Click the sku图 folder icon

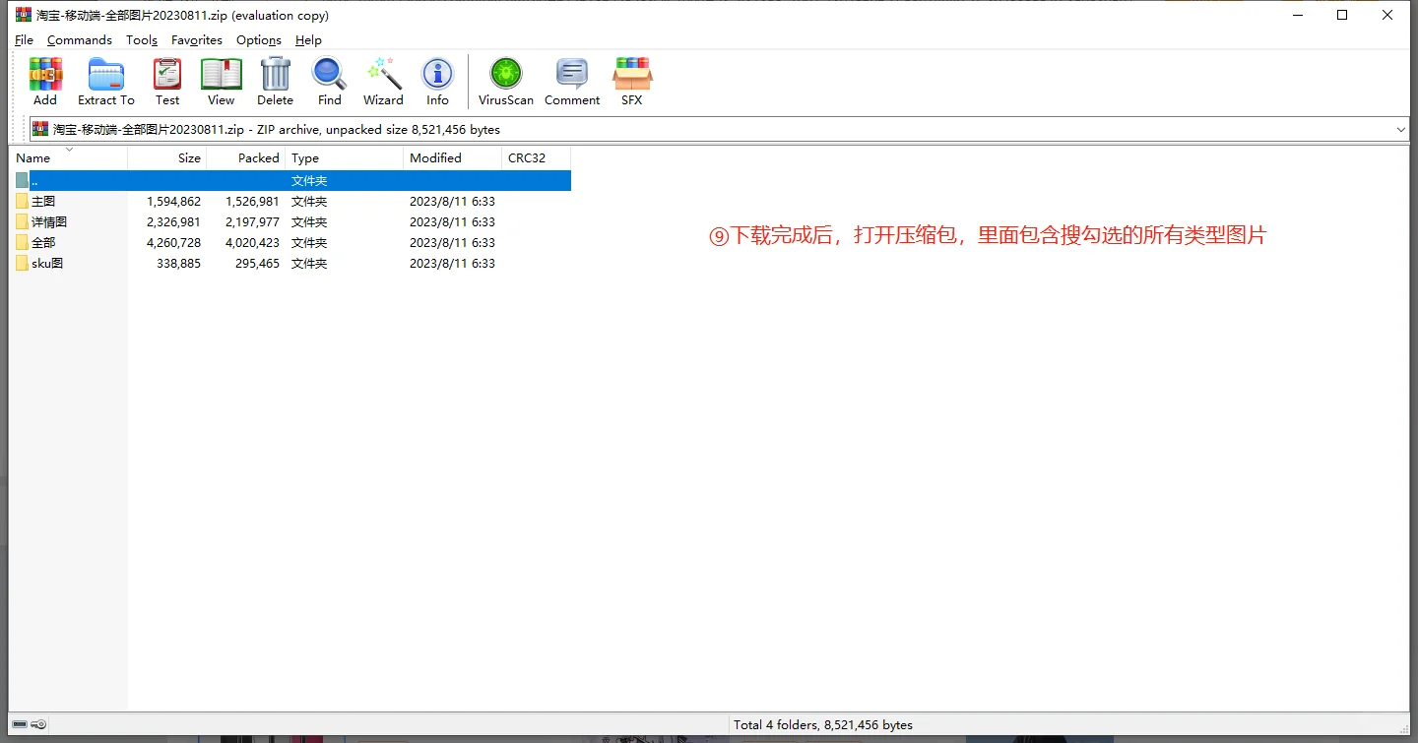pos(23,264)
